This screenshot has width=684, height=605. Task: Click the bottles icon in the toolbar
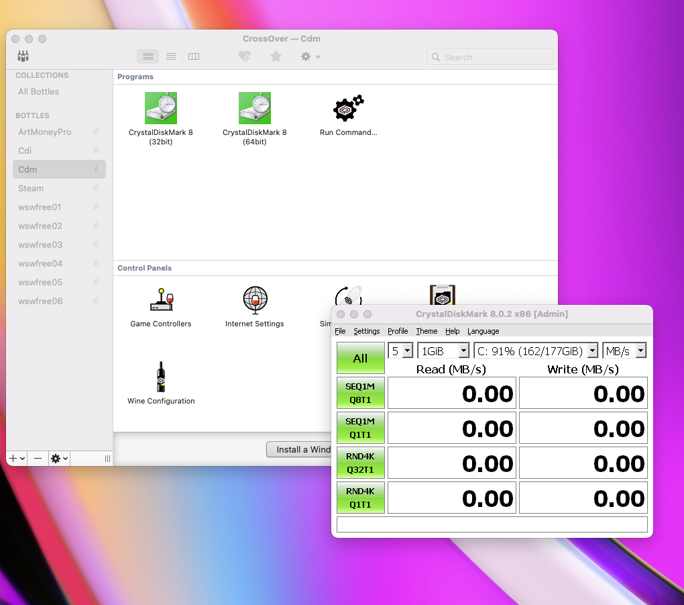click(x=23, y=56)
